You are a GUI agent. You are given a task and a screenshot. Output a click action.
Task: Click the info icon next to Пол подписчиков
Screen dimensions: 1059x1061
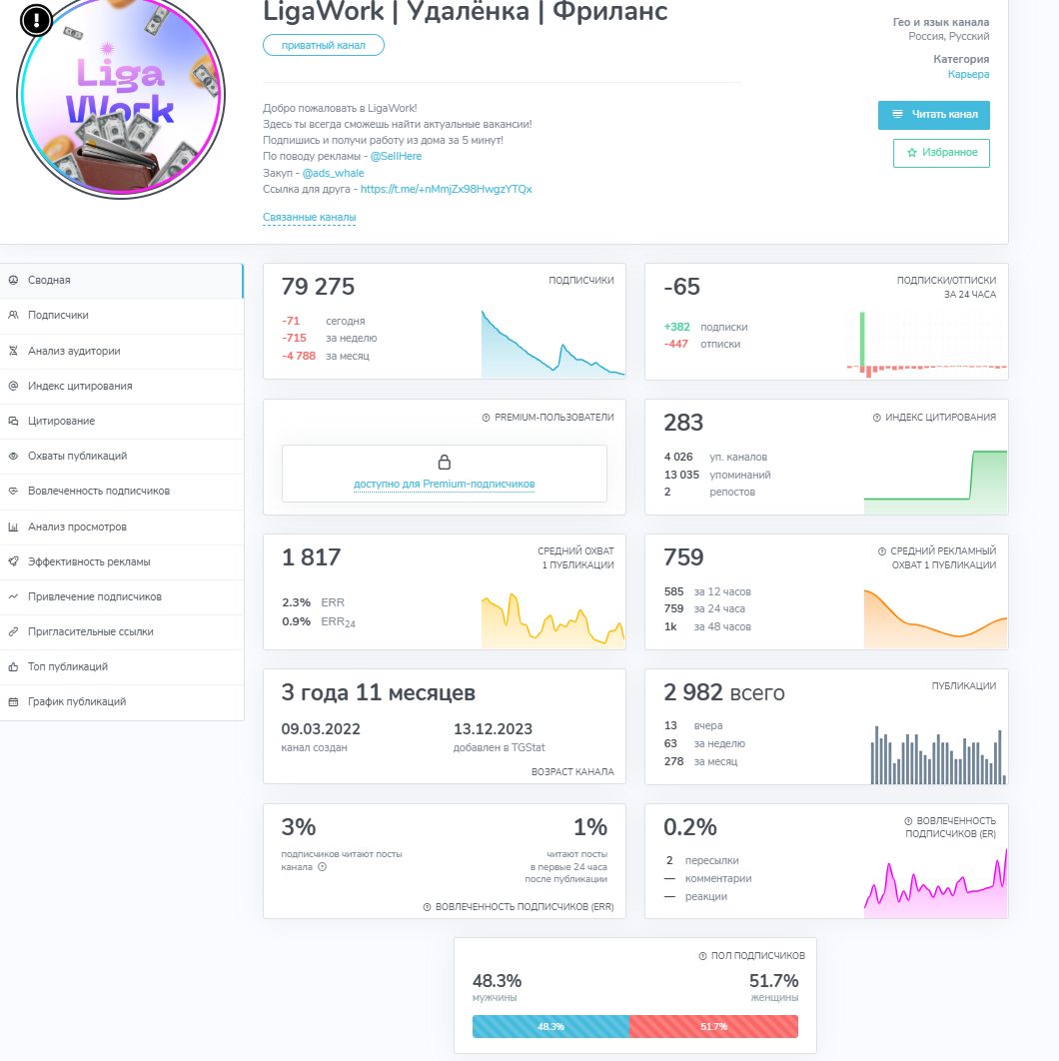702,956
